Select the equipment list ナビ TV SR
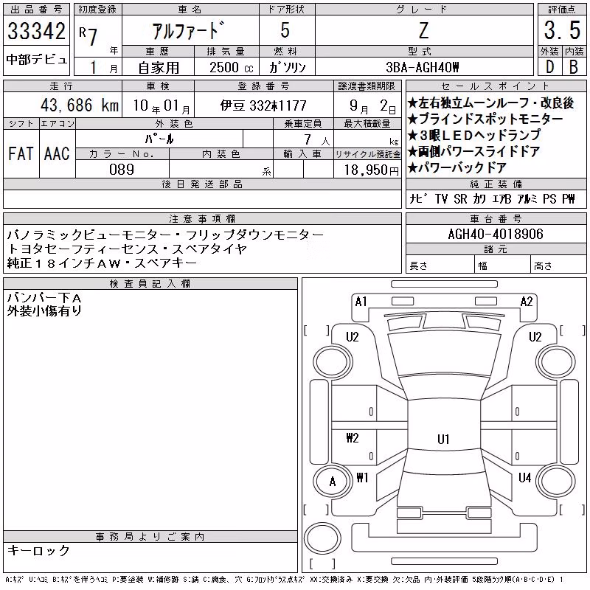 (492, 198)
